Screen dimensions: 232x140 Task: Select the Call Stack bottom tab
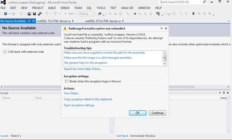coord(122,136)
